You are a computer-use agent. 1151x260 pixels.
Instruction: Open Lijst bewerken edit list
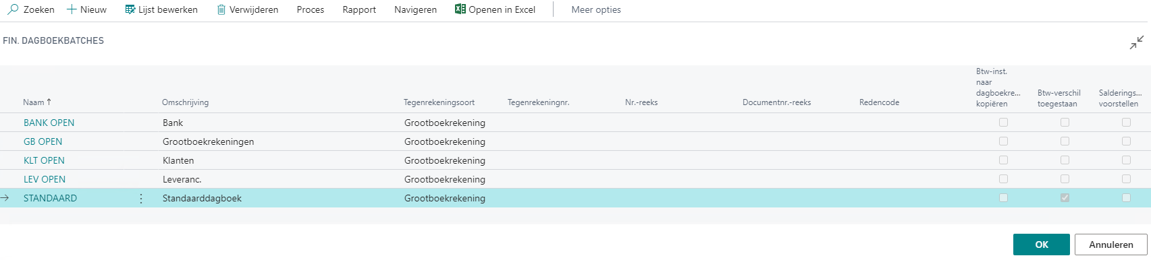pyautogui.click(x=161, y=9)
